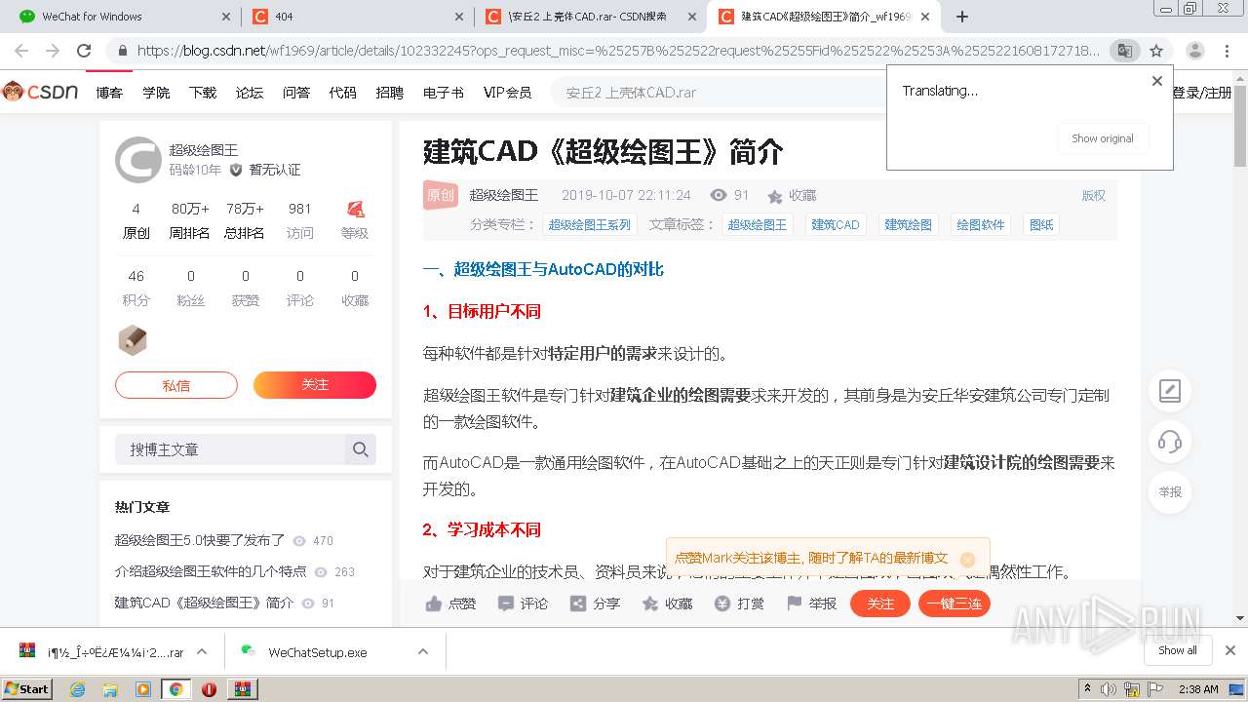
Task: Click the search magnifier in blogger search
Action: (x=361, y=449)
